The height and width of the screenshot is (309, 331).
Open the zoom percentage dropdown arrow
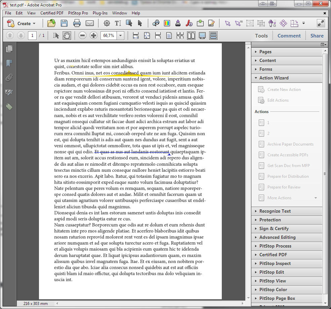[x=121, y=36]
